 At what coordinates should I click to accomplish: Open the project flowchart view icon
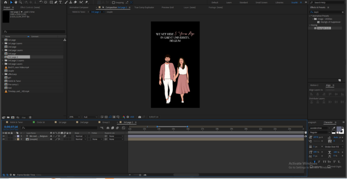(x=65, y=40)
